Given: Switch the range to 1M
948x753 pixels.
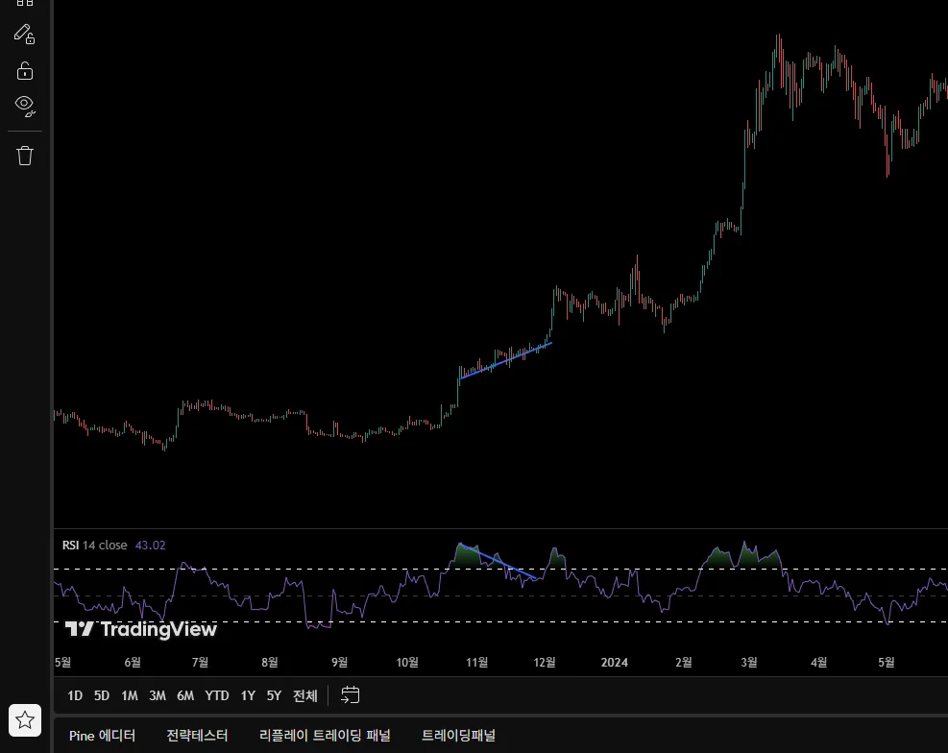Looking at the screenshot, I should pyautogui.click(x=130, y=695).
